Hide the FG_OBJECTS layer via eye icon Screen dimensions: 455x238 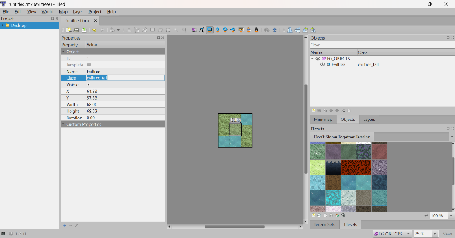pyautogui.click(x=318, y=59)
